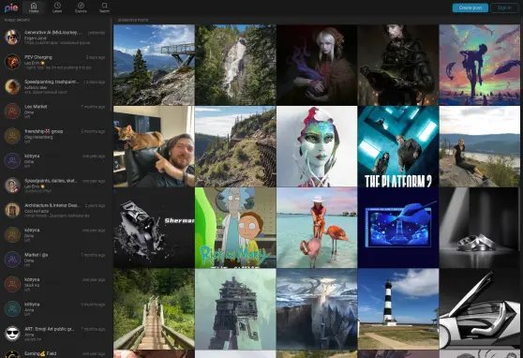
Task: View the flamingos beach photo post
Action: tap(317, 228)
